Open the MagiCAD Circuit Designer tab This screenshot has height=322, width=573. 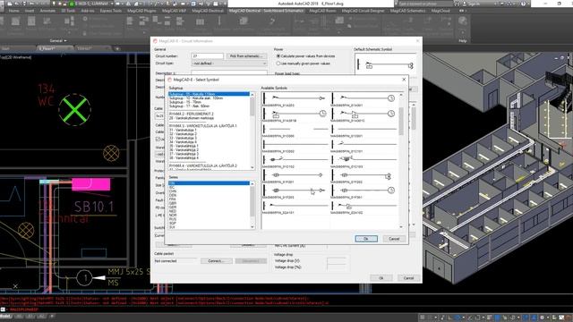coord(363,11)
